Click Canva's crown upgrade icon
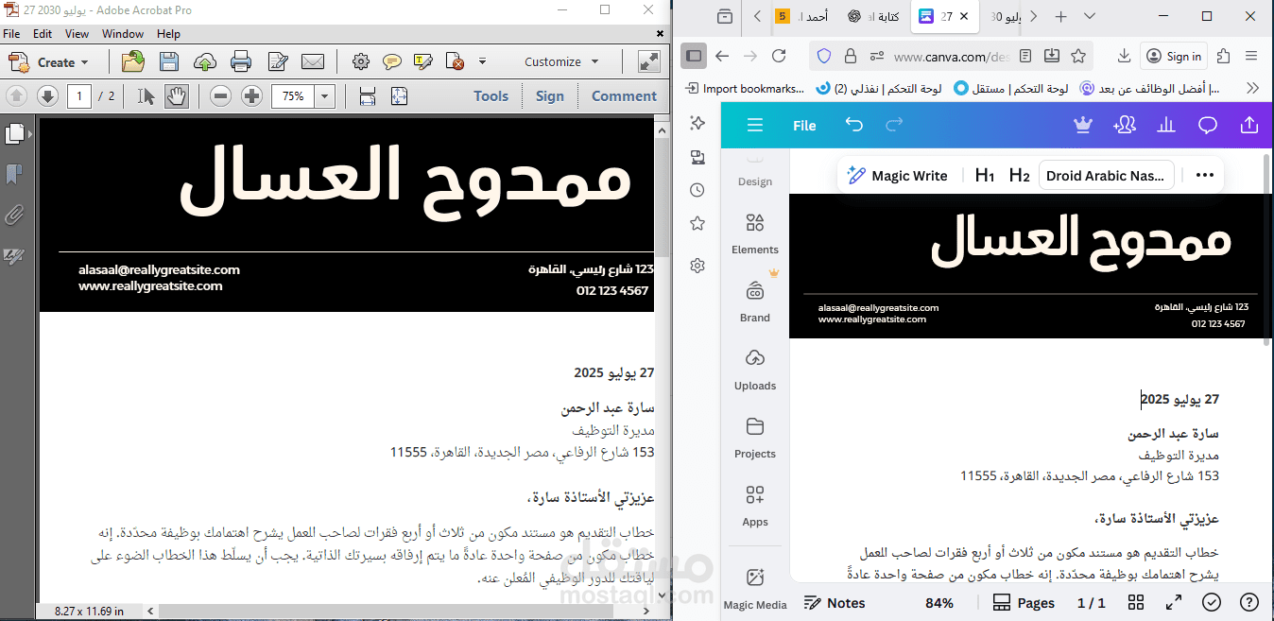The width and height of the screenshot is (1274, 621). click(x=1083, y=125)
